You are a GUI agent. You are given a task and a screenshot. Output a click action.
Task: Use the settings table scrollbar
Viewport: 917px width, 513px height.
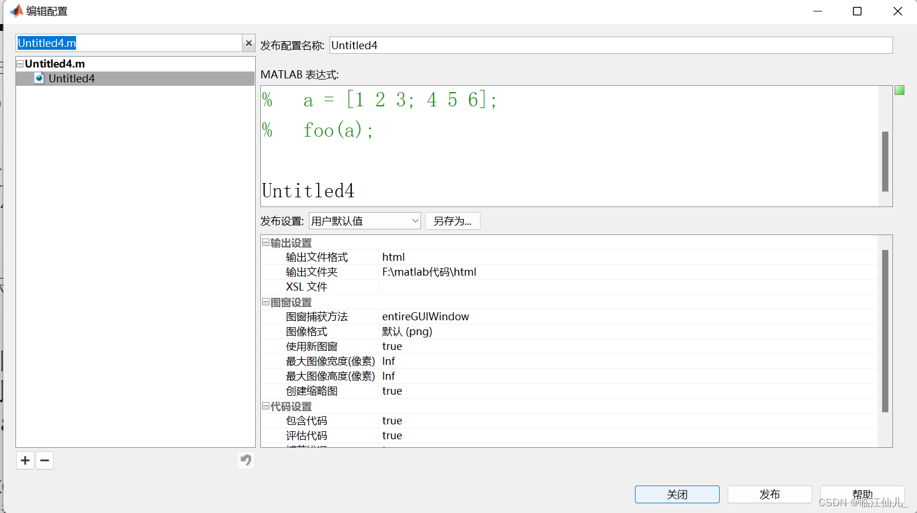click(x=885, y=331)
